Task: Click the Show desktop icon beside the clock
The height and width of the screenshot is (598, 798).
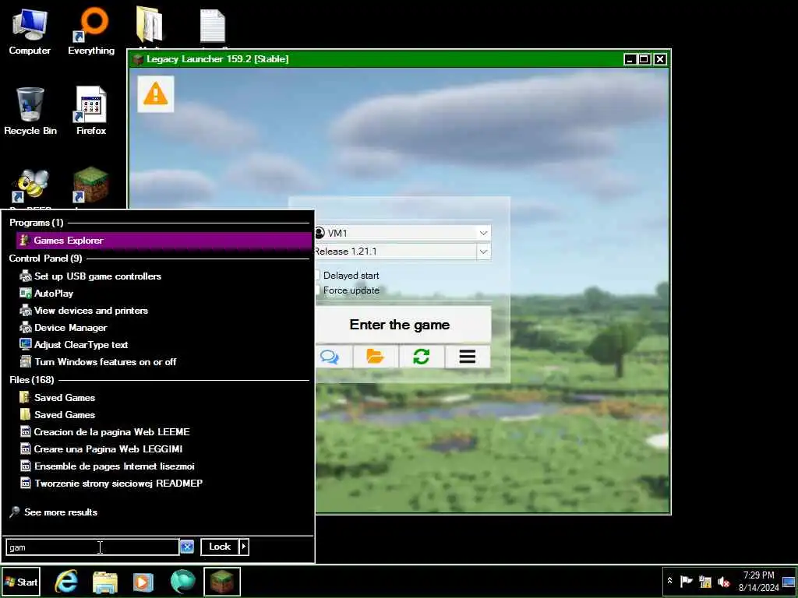Action: tap(789, 582)
